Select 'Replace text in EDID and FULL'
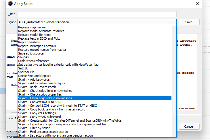 (x=95, y=38)
